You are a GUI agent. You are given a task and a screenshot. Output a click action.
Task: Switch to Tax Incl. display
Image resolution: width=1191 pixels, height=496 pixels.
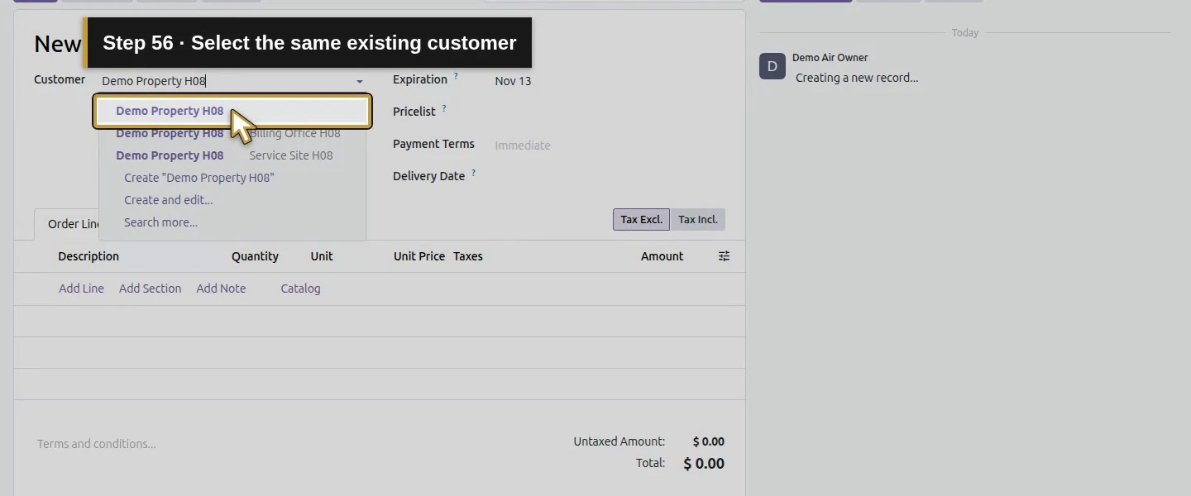tap(698, 220)
